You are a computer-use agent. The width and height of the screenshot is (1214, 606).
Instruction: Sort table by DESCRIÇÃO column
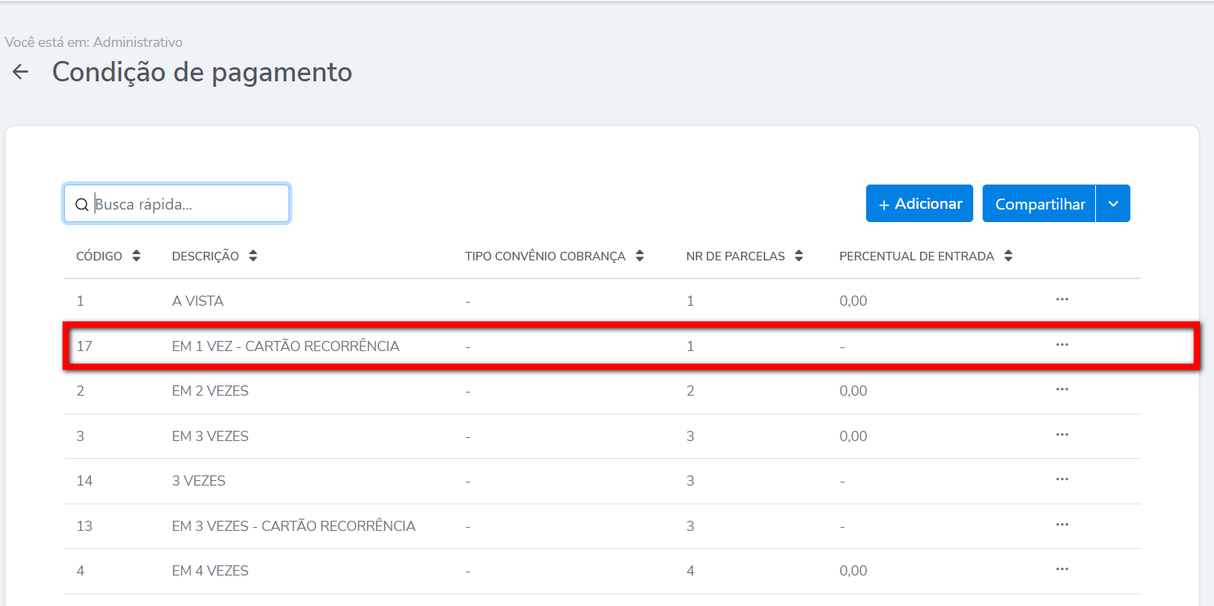pyautogui.click(x=252, y=256)
